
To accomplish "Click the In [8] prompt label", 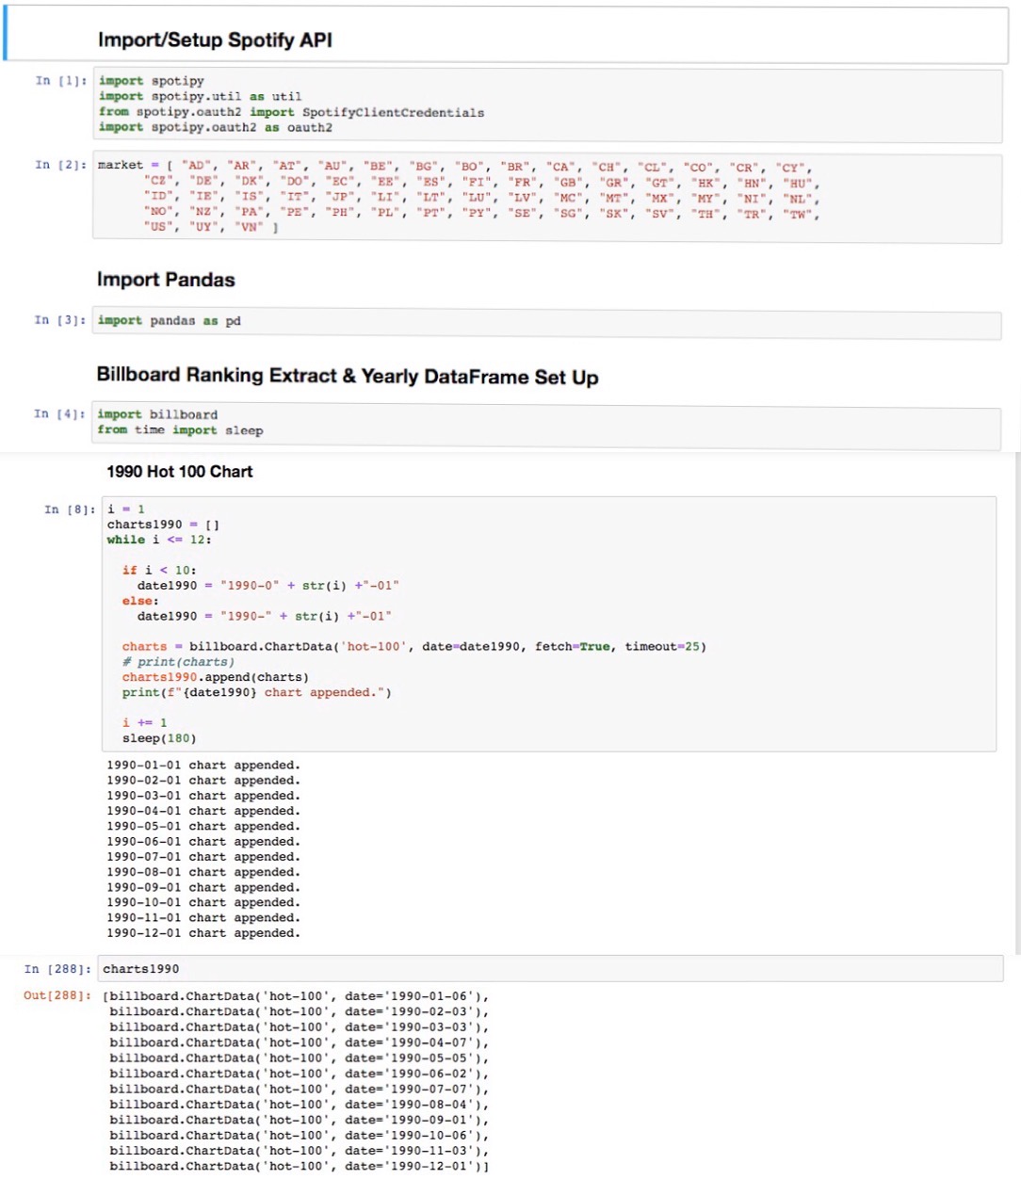I will (x=70, y=509).
